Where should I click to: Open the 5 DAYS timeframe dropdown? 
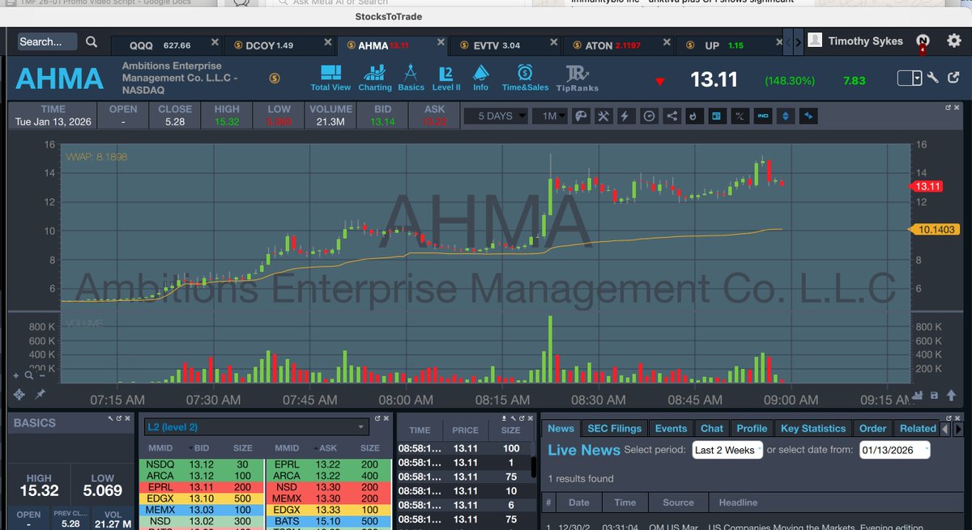pos(496,115)
